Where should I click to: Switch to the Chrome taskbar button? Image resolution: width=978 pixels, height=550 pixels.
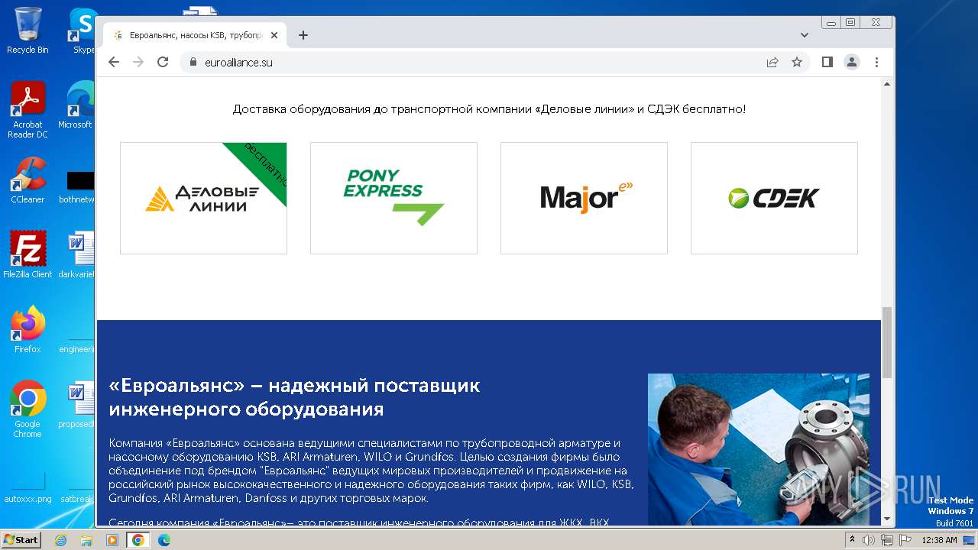point(138,540)
